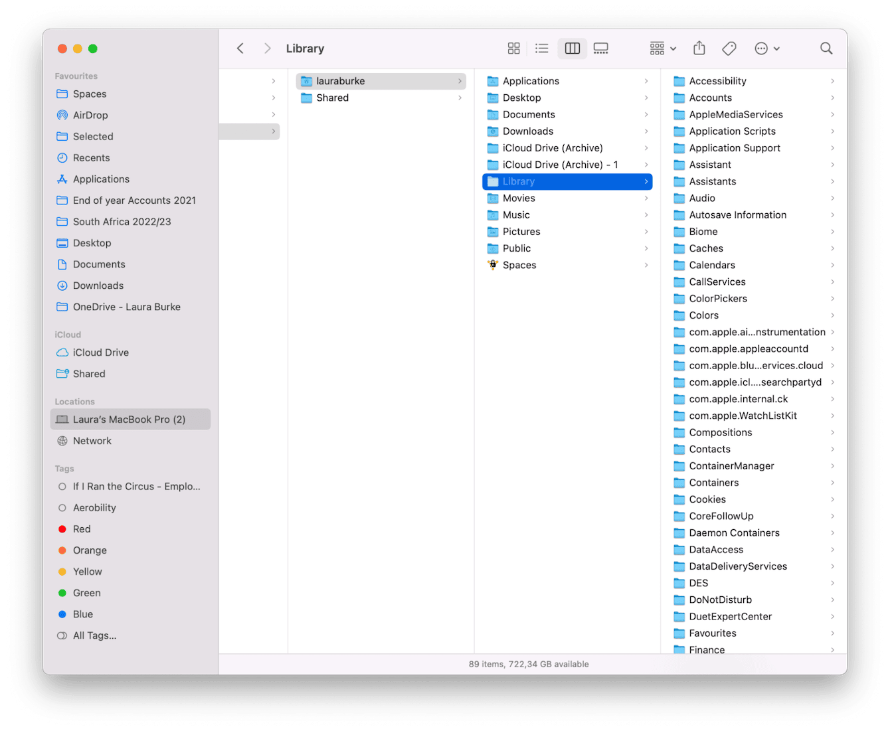Click the Tags icon in the toolbar

[x=729, y=48]
